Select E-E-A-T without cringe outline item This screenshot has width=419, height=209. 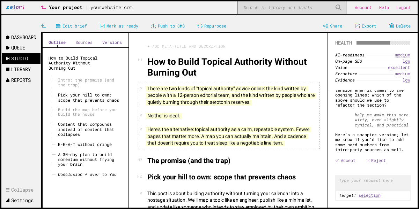pyautogui.click(x=85, y=145)
